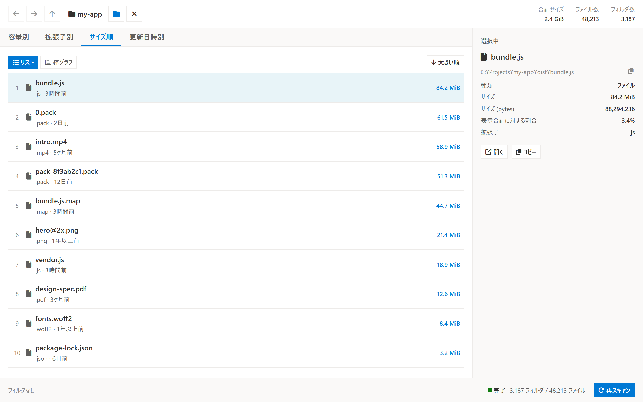Click file icon in selected details header
643x402 pixels.
[484, 57]
